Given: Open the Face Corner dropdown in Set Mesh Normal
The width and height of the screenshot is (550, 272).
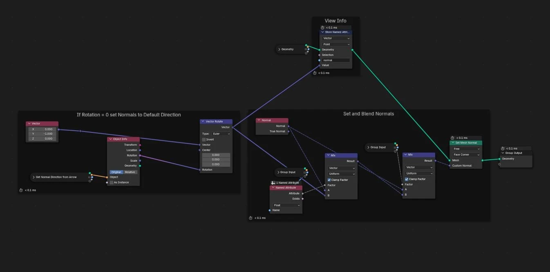Looking at the screenshot, I should (466, 155).
